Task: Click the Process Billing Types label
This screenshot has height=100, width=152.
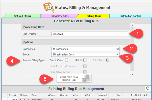Action: click(x=34, y=60)
